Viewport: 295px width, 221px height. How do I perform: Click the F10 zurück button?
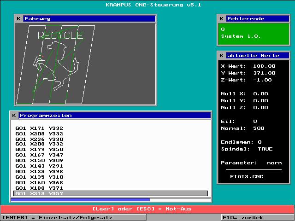click(258, 218)
